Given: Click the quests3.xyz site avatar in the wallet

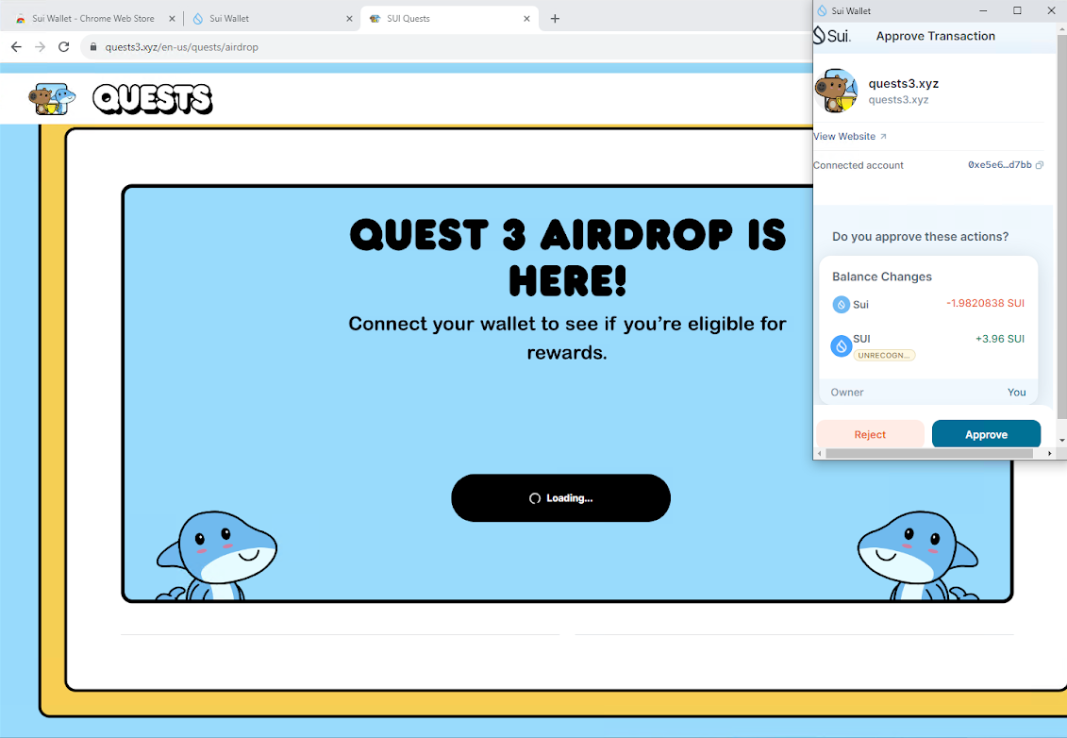Looking at the screenshot, I should point(837,91).
